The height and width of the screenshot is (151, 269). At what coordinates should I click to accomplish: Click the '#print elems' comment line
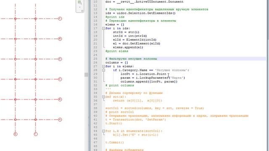(x=117, y=51)
